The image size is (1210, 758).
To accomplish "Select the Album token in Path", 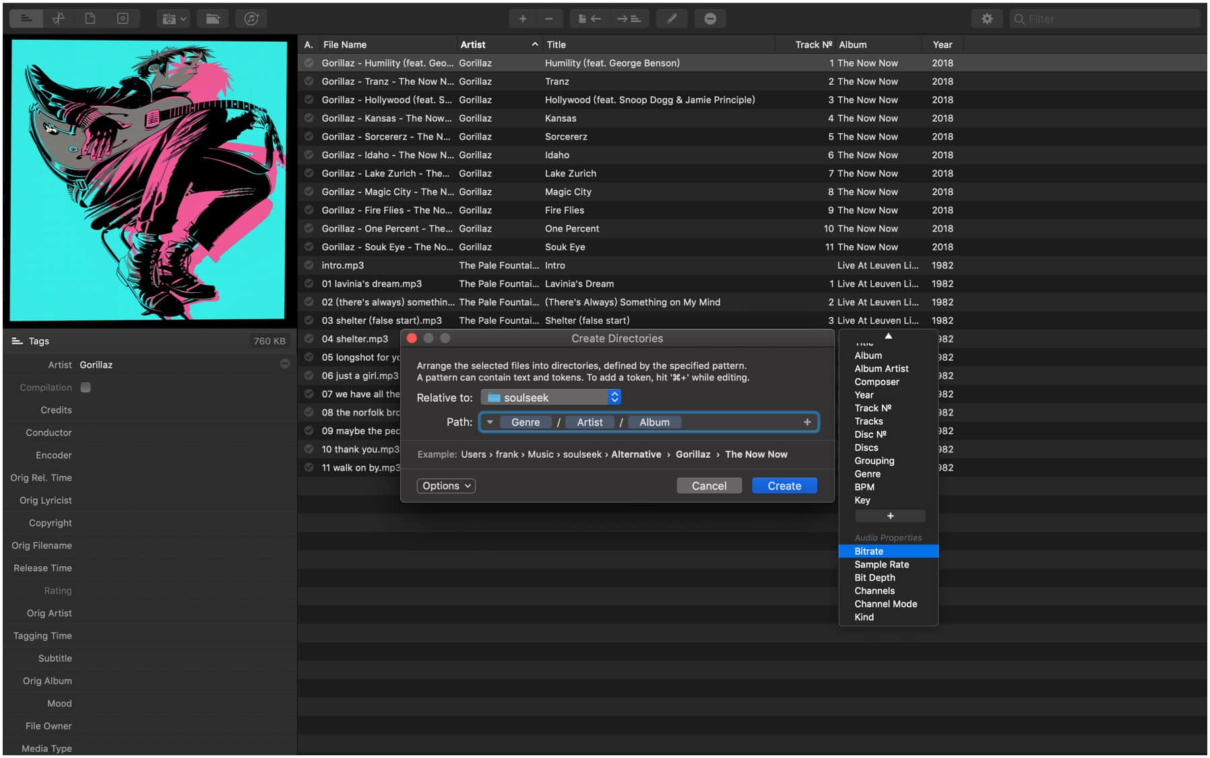I will tap(654, 422).
